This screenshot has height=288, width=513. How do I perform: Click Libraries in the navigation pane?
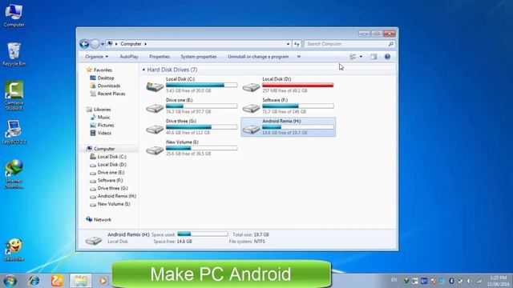pos(102,110)
